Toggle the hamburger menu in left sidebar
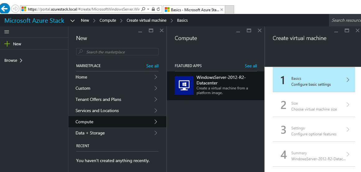Image resolution: width=361 pixels, height=172 pixels. coord(7,32)
